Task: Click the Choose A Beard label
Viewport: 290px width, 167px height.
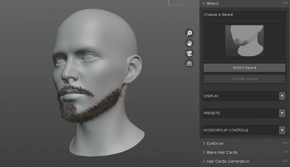Action: (x=218, y=14)
